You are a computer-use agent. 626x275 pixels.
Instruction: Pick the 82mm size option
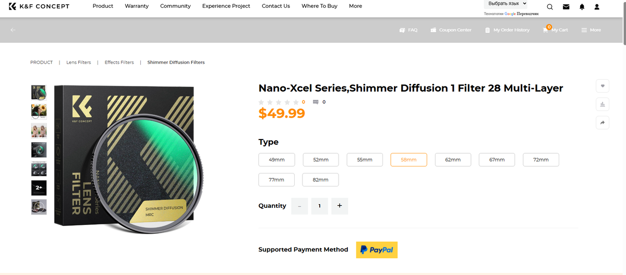tap(320, 180)
